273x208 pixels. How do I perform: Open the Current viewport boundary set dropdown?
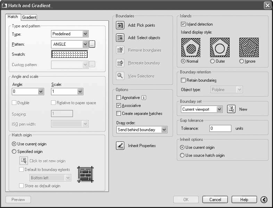[201, 109]
